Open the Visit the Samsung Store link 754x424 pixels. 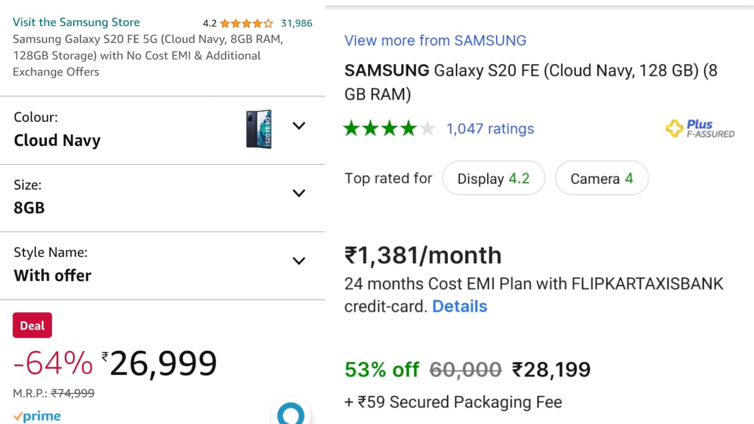(76, 22)
